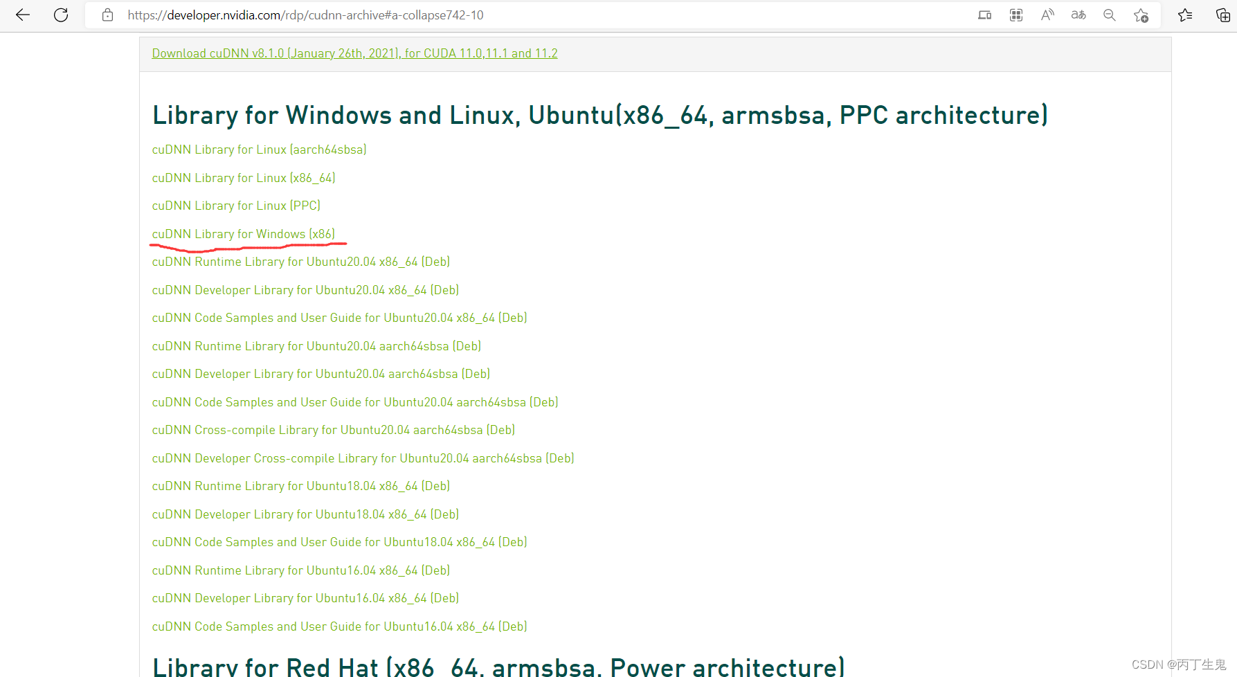
Task: Open the zoom magnifier icon
Action: pos(1110,15)
